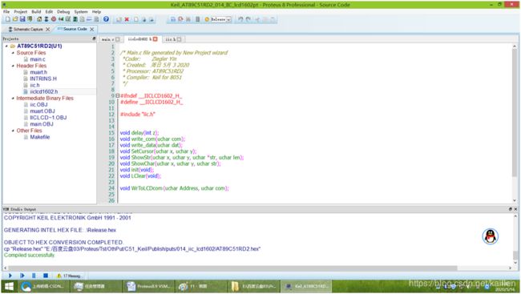Open the Build menu
The width and height of the screenshot is (521, 294).
pos(36,12)
